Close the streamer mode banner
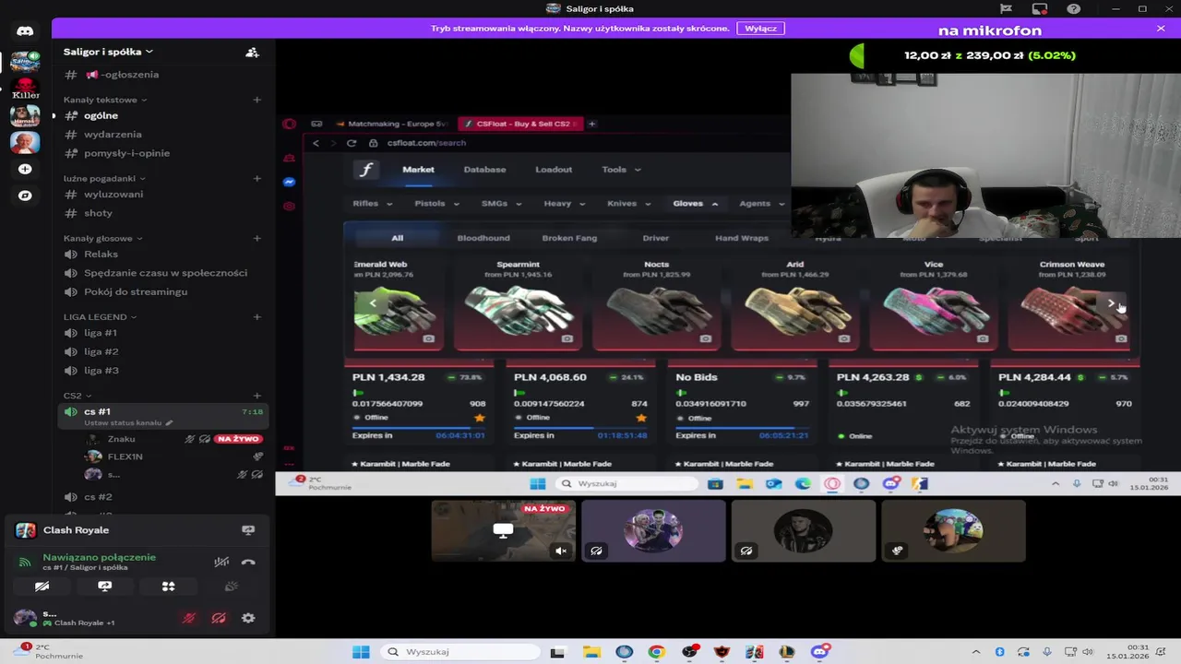Viewport: 1181px width, 664px height. [x=1161, y=29]
